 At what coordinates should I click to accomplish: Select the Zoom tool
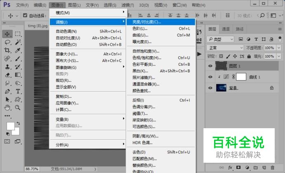pyautogui.click(x=18, y=108)
